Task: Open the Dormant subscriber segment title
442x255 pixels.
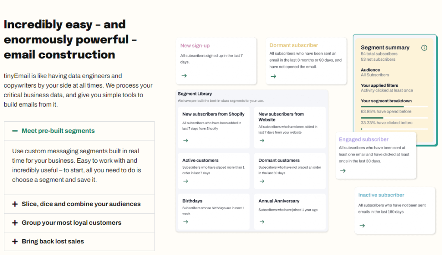Action: [x=294, y=45]
